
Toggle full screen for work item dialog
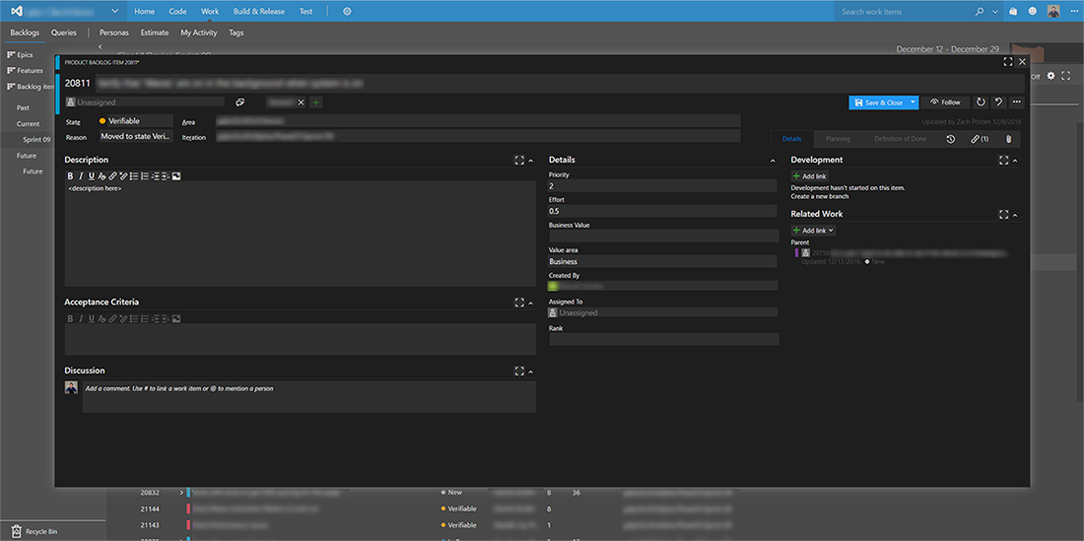pos(1008,62)
